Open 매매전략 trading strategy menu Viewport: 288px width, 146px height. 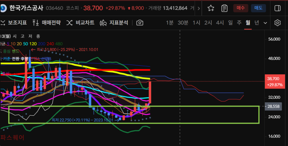click(x=47, y=23)
